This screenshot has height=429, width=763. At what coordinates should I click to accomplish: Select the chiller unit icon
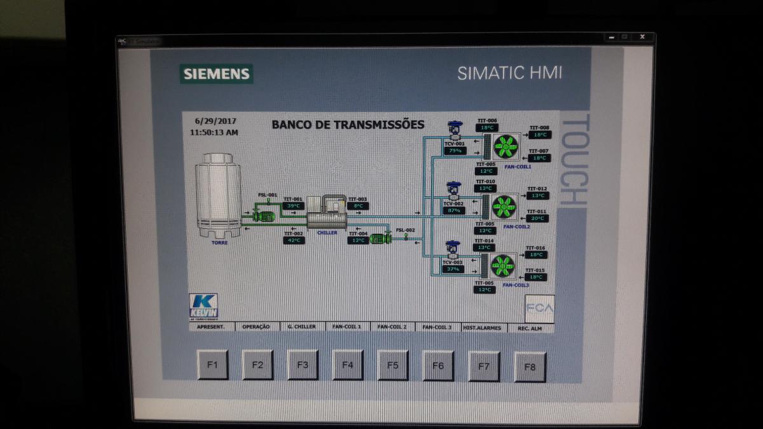pos(327,214)
